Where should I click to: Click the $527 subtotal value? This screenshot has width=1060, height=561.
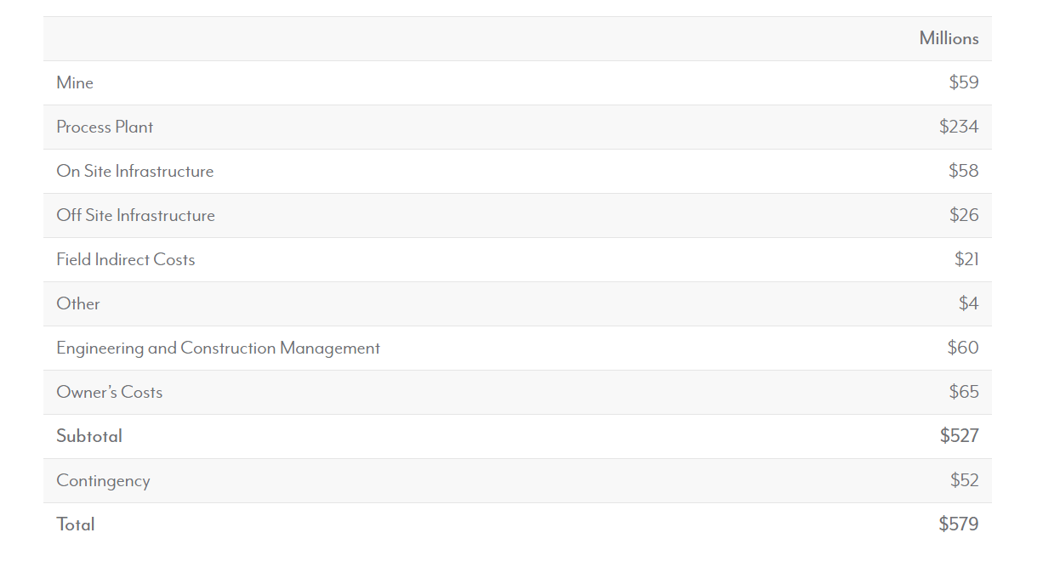click(x=960, y=436)
